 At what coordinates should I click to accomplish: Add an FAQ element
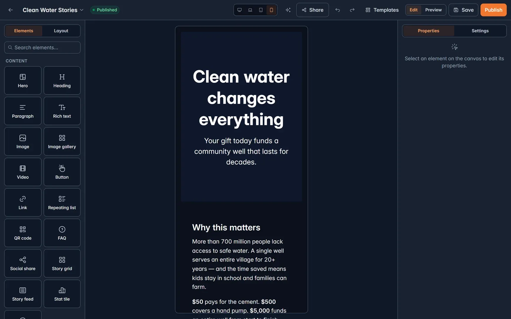(x=62, y=233)
